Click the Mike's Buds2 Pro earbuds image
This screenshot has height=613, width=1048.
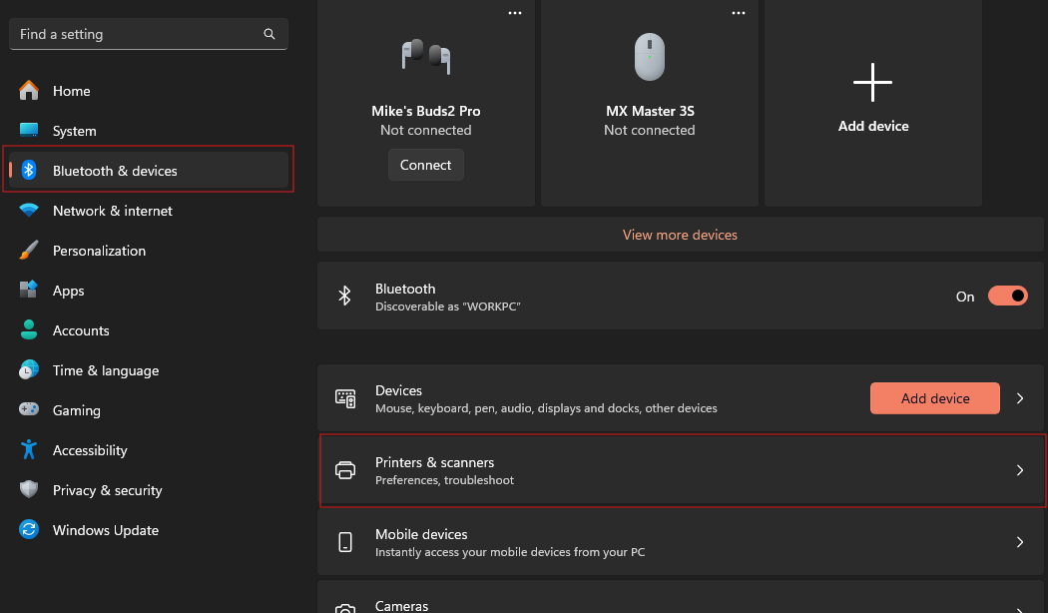tap(426, 56)
